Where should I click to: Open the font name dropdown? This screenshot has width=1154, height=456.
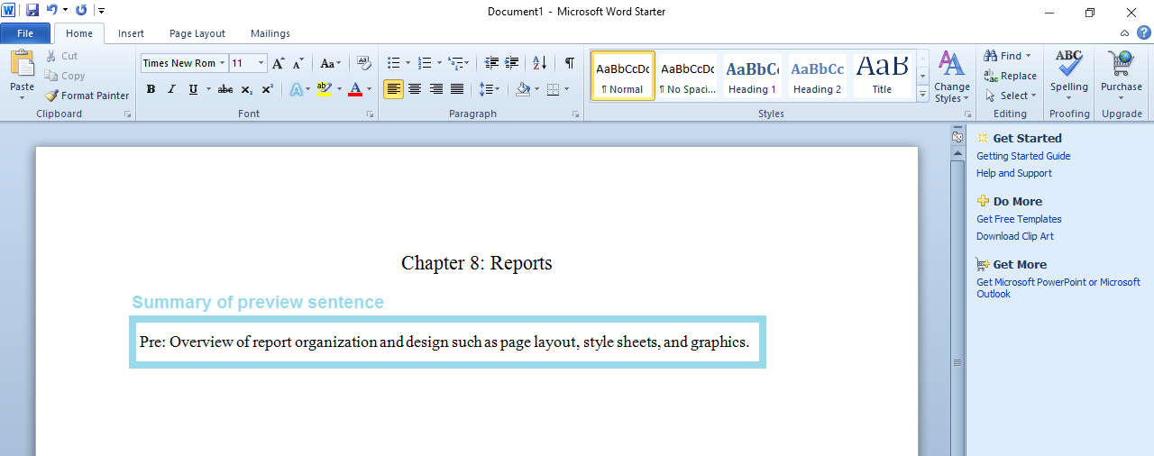coord(222,63)
